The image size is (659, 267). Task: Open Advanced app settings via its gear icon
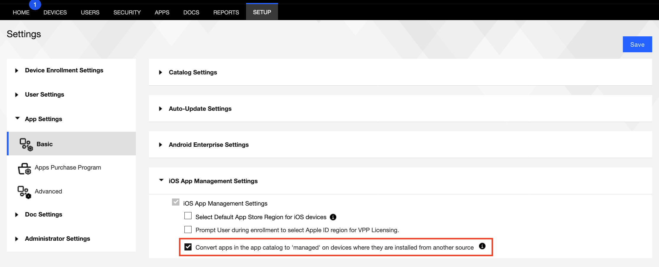click(24, 192)
